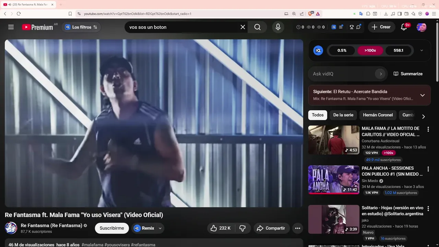Expand the Siguiente mix playlist panel
Image resolution: width=439 pixels, height=247 pixels.
(x=423, y=95)
